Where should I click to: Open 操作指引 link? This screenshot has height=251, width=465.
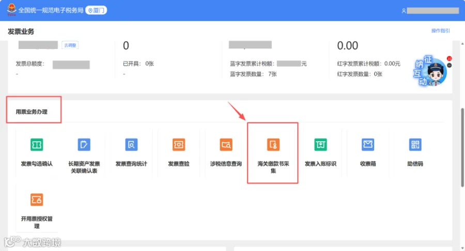tap(440, 31)
